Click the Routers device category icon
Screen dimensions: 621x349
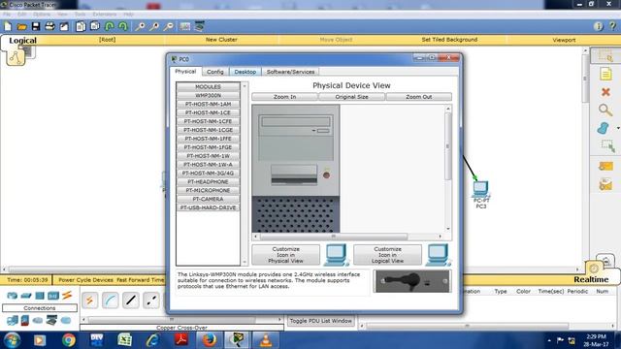tap(13, 296)
